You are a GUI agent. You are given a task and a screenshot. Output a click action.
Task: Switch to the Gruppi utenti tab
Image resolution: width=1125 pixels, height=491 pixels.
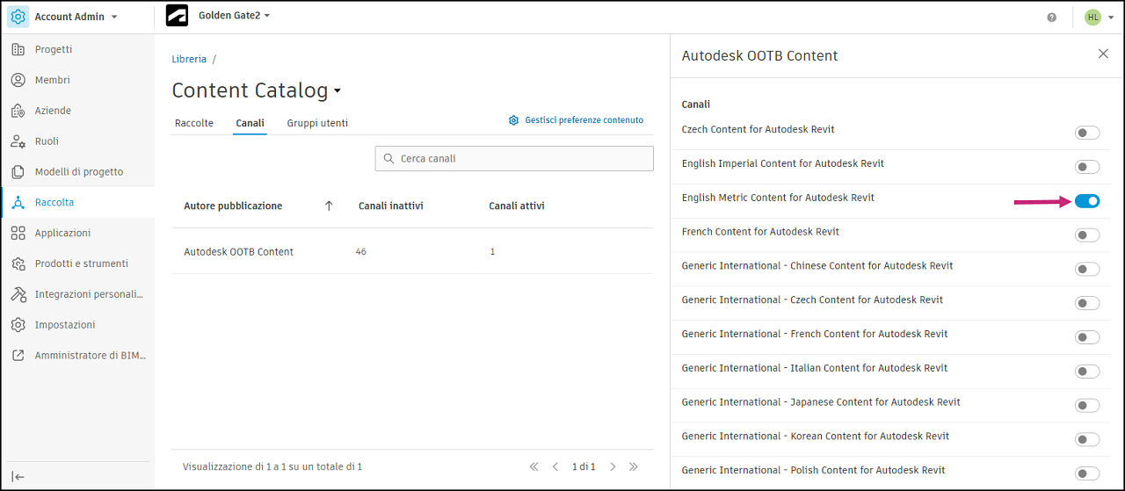(x=317, y=123)
